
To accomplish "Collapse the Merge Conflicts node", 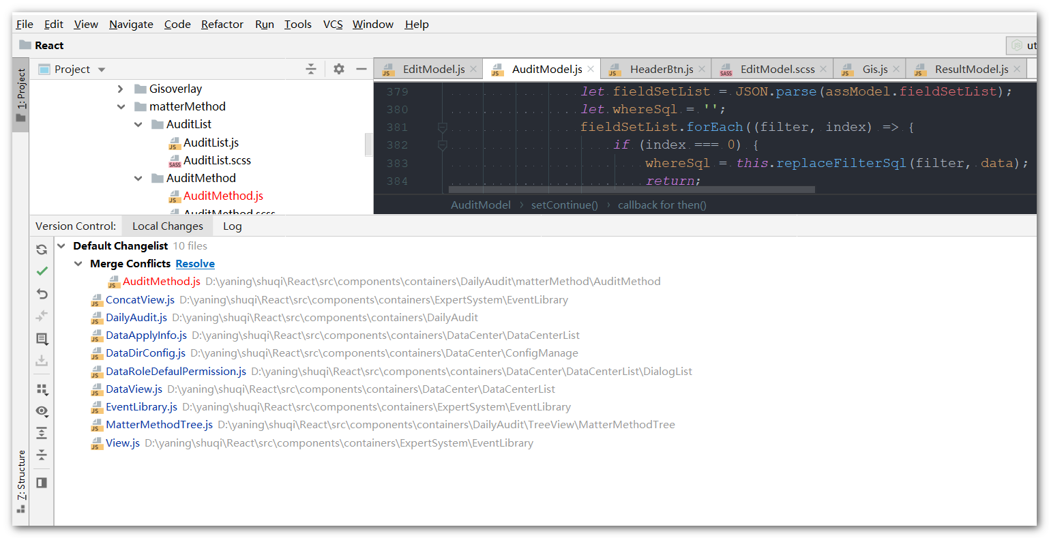I will (x=78, y=263).
